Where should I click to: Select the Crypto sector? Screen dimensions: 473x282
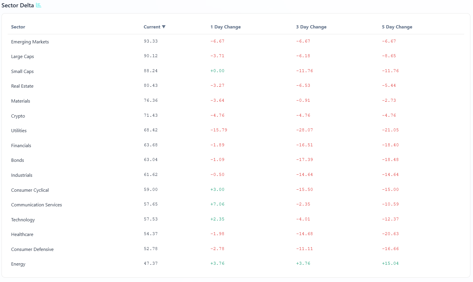(x=18, y=116)
